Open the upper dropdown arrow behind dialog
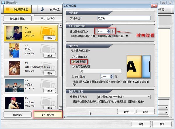This screenshot has height=129, width=175. tap(166, 108)
